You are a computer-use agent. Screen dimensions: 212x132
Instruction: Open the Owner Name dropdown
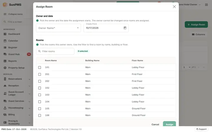[58, 28]
